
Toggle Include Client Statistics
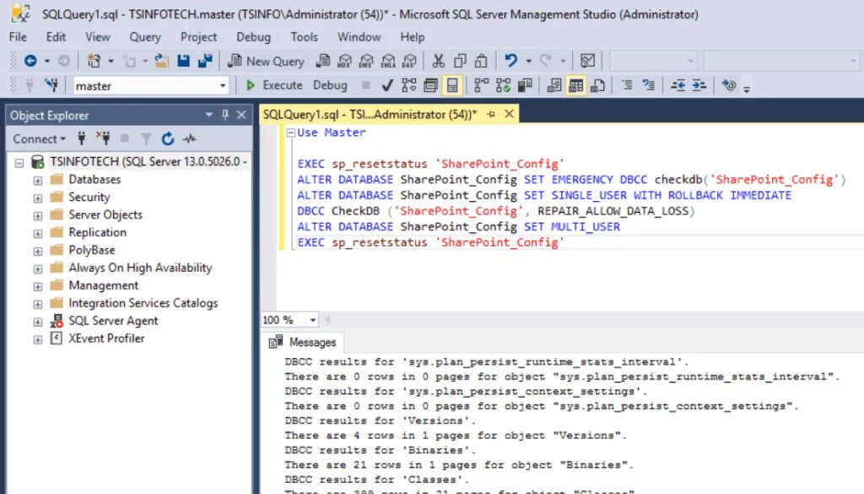coord(524,85)
